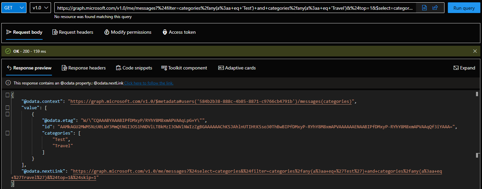
Task: Collapse the "categories" array fold marker
Action: pyautogui.click(x=7, y=133)
